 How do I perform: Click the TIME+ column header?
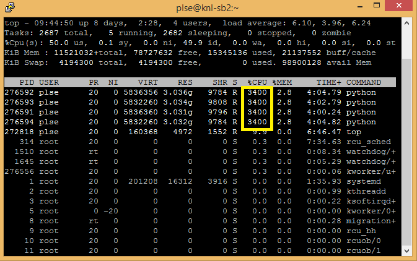(329, 83)
